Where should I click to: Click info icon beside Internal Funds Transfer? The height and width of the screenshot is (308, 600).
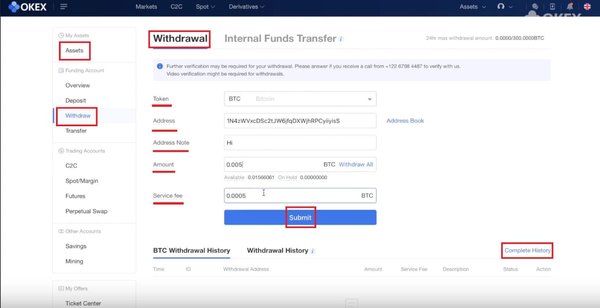[341, 39]
